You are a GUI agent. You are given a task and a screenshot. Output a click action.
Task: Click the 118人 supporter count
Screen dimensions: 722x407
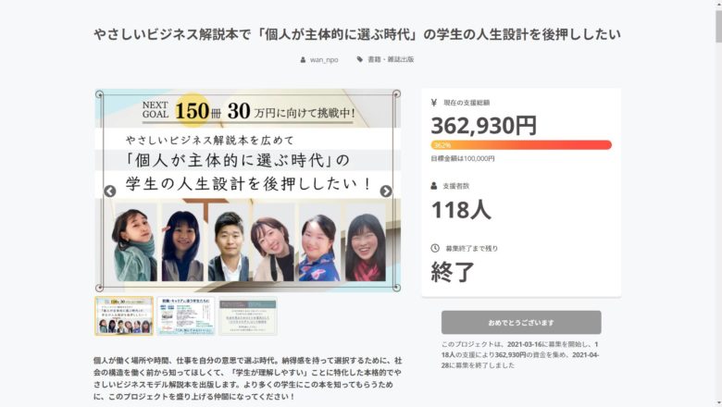pos(461,210)
